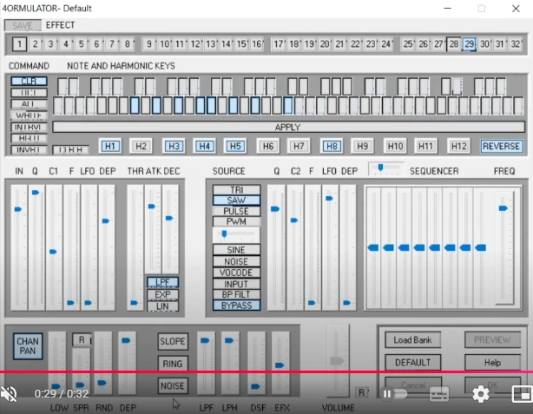Adjust the PWM width horizontal slider
The width and height of the screenshot is (533, 414).
click(x=224, y=233)
